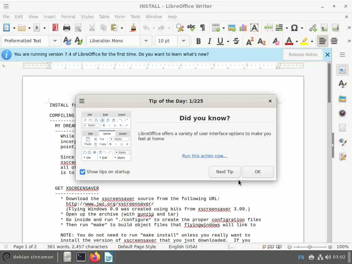Viewport: 352px width, 264px height.
Task: Expand the Liberation Mono font dropdown
Action: [x=146, y=41]
